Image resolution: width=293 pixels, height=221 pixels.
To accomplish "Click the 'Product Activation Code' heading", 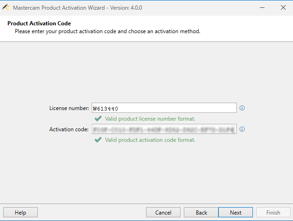I will click(x=39, y=23).
